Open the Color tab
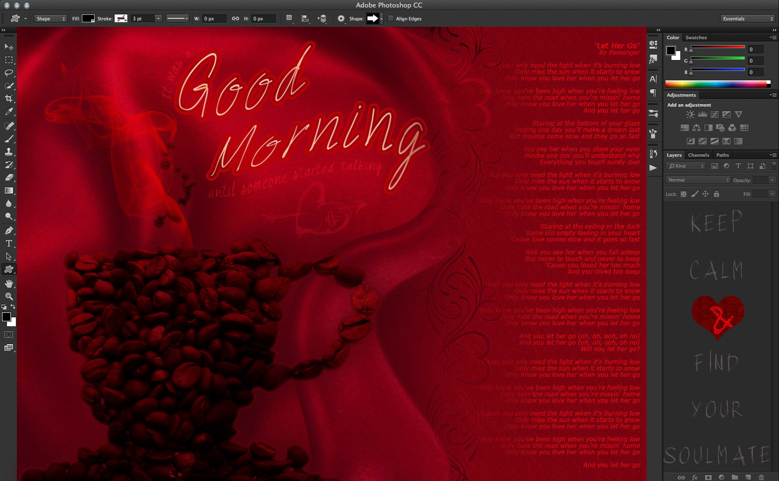Screen dimensions: 779x481 coord(673,38)
